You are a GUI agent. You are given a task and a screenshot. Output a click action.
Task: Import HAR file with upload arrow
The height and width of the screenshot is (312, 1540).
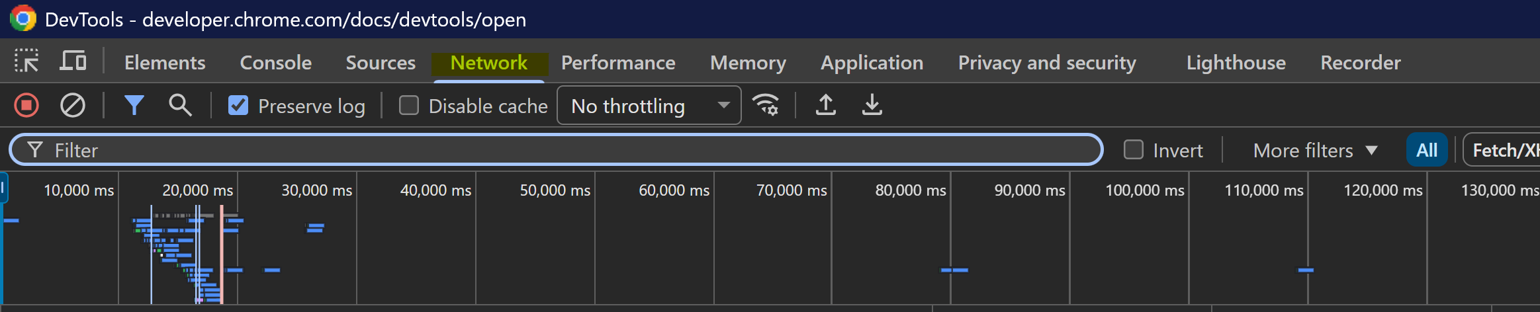[825, 105]
